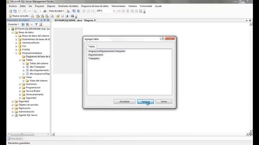259x145 pixels.
Task: Click the help button in Agregar tabla dialog
Action: 163,38
